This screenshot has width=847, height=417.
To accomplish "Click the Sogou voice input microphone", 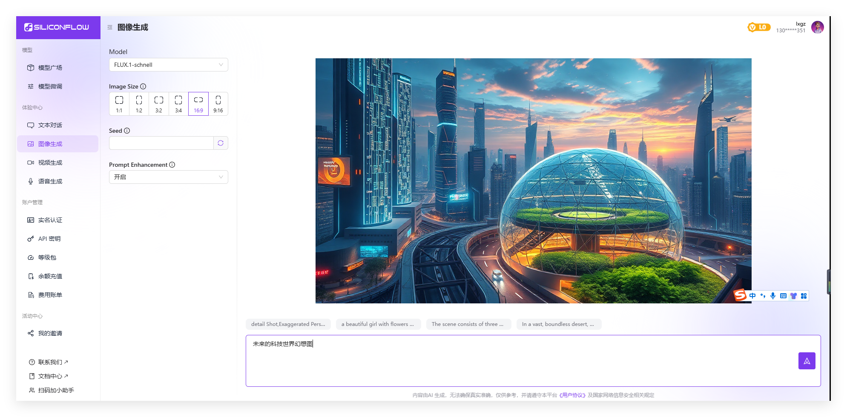I will click(773, 296).
